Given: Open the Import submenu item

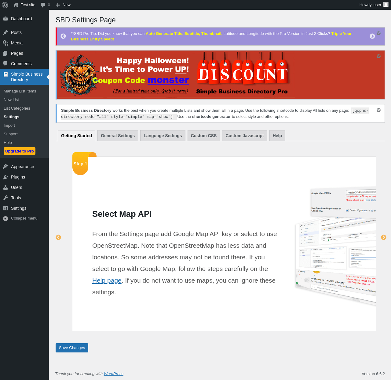Looking at the screenshot, I should pos(24,126).
